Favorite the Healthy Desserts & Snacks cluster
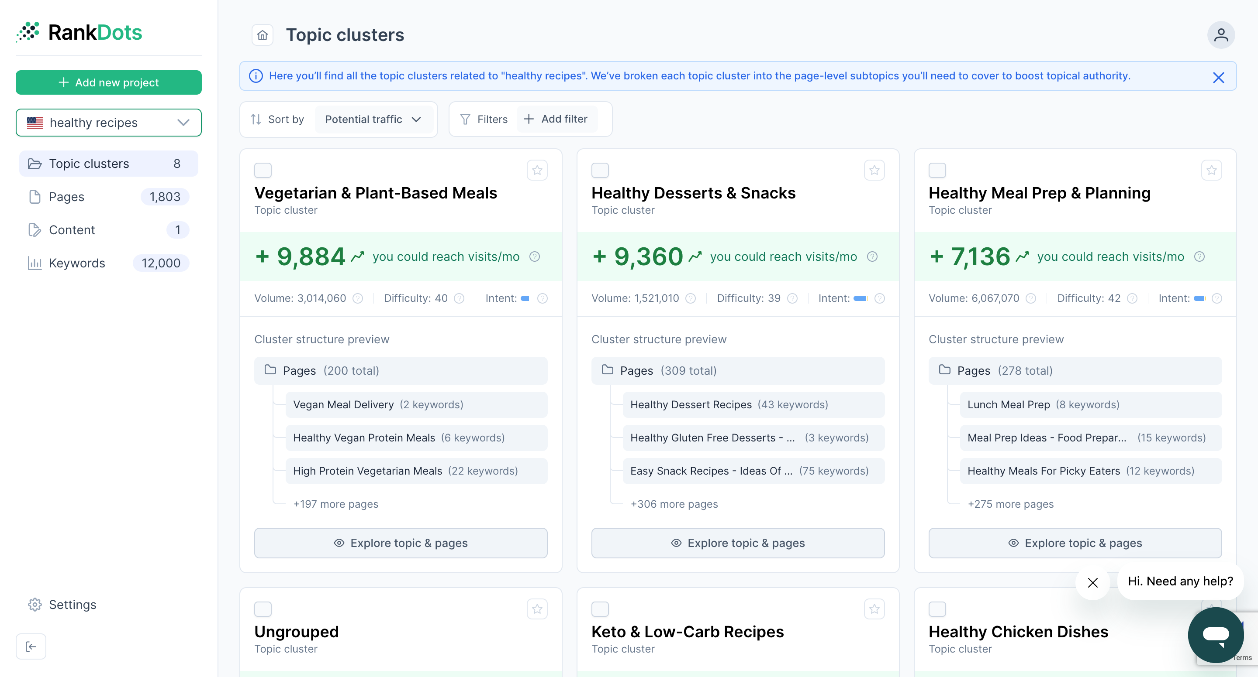 874,170
